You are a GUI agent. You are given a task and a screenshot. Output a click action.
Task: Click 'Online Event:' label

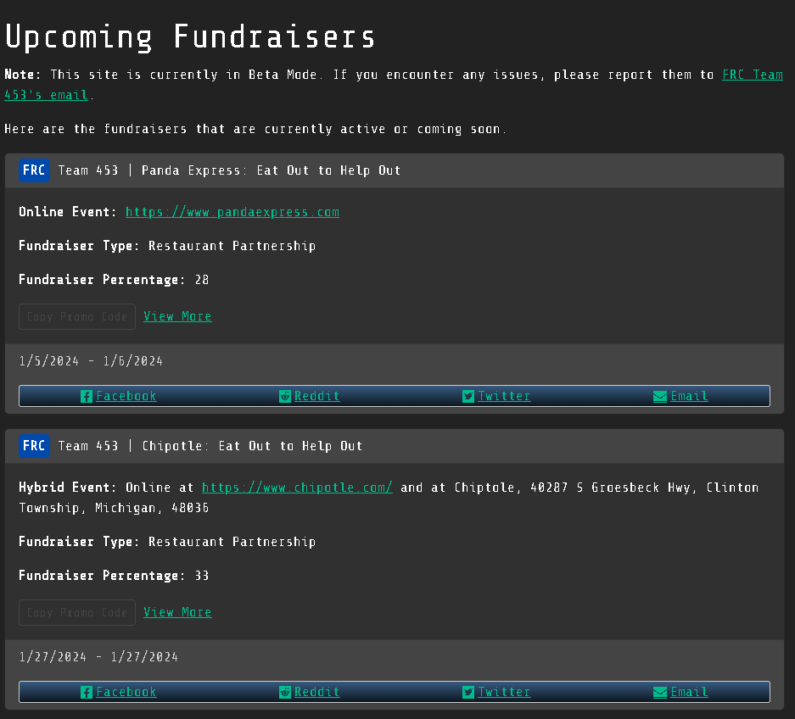pos(67,212)
